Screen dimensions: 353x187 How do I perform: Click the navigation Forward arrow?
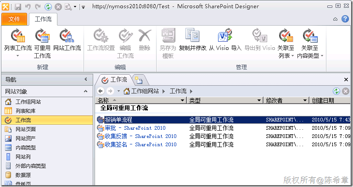click(x=110, y=91)
